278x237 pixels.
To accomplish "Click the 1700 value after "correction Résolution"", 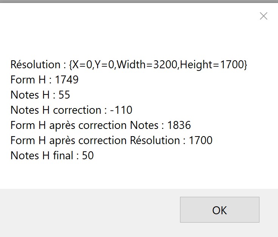I will 200,141.
